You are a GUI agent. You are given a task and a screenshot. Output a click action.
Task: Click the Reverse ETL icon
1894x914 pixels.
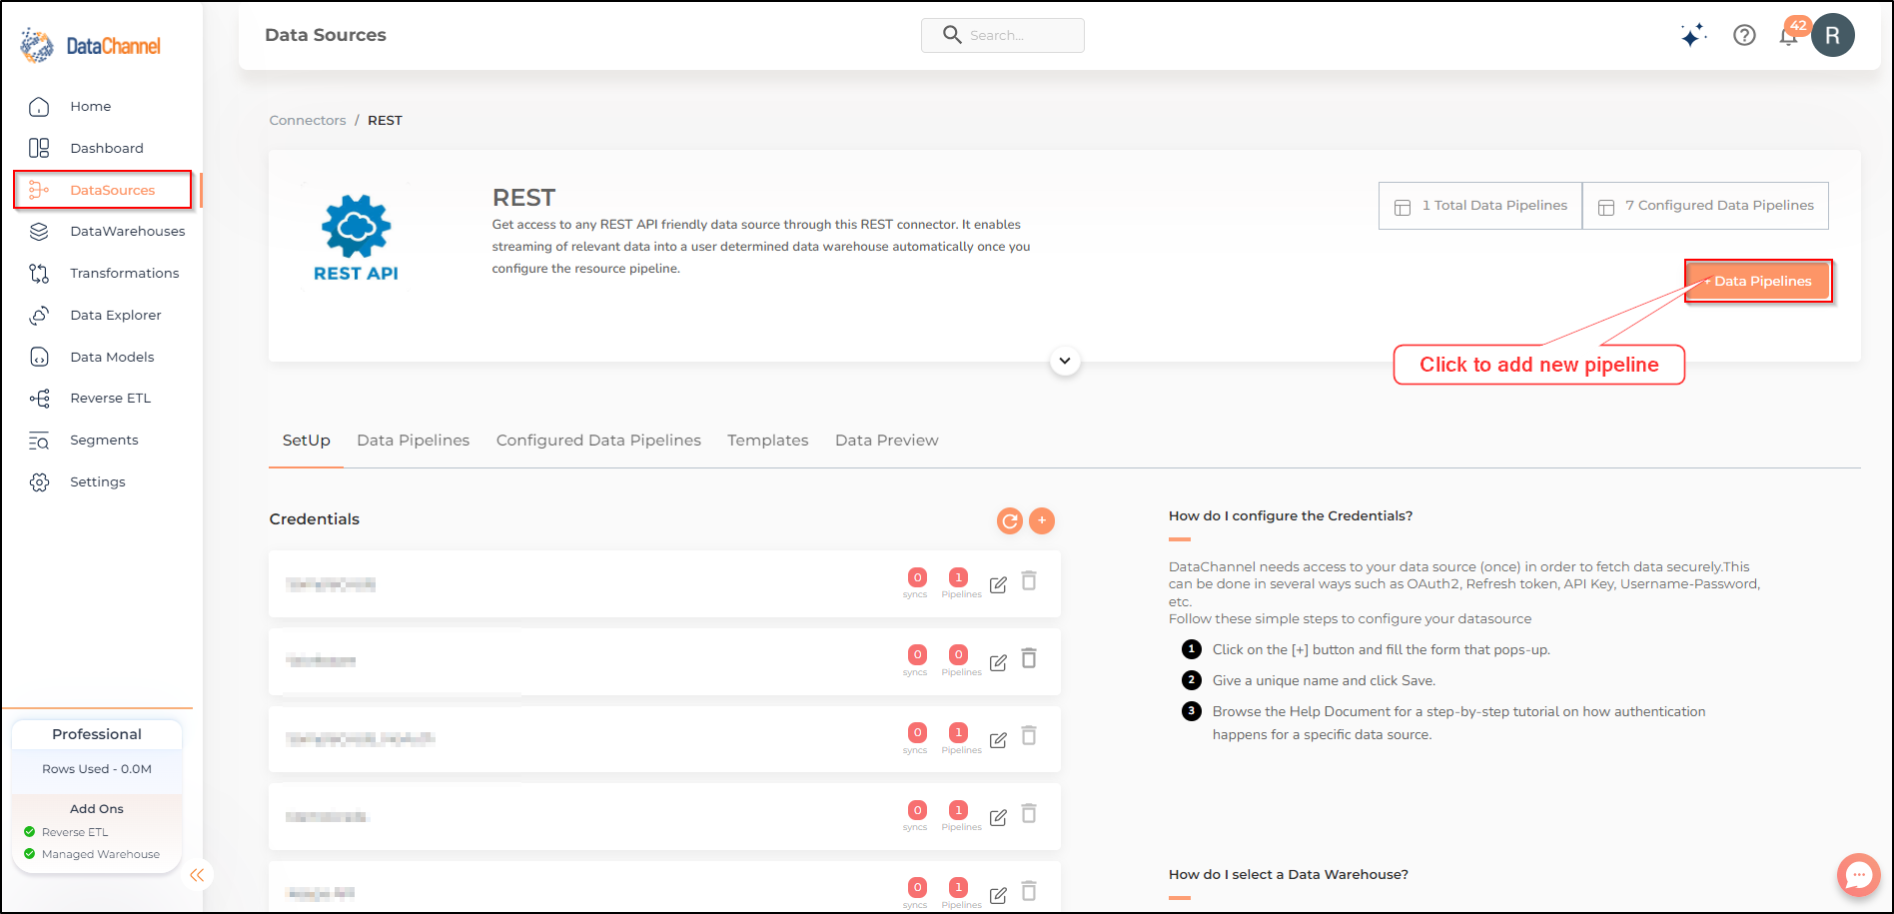click(39, 399)
